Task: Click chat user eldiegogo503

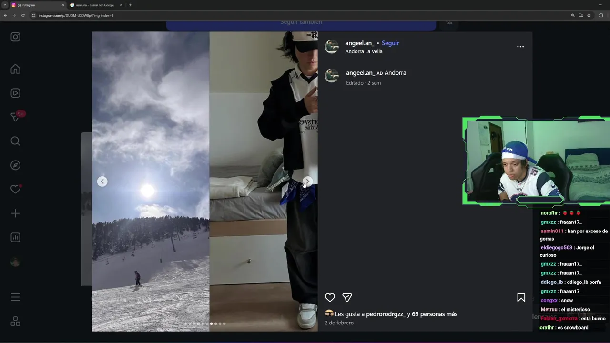Action: coord(556,248)
